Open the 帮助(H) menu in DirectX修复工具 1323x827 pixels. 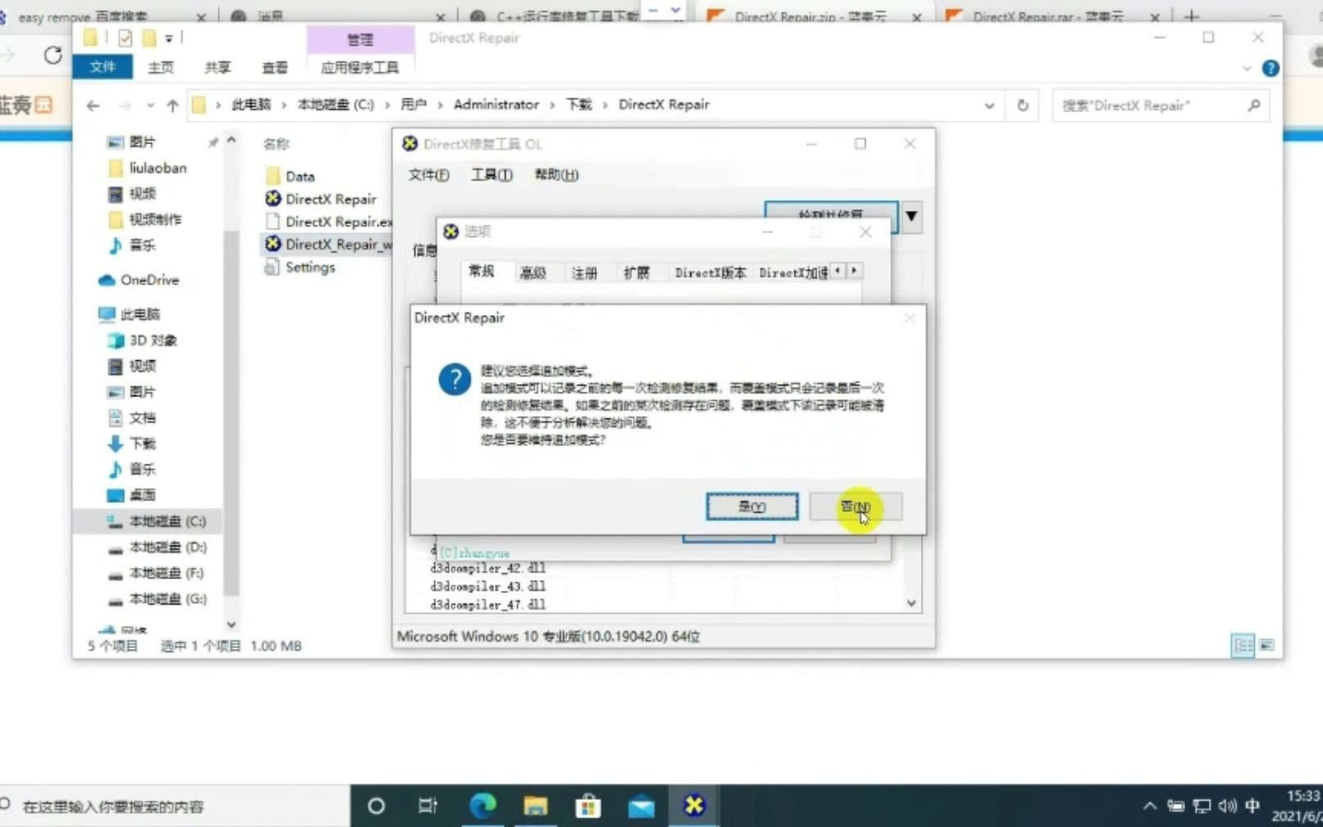point(556,175)
